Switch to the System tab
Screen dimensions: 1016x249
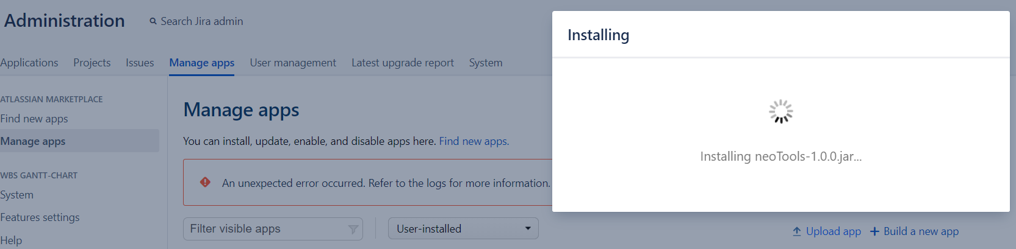(486, 63)
